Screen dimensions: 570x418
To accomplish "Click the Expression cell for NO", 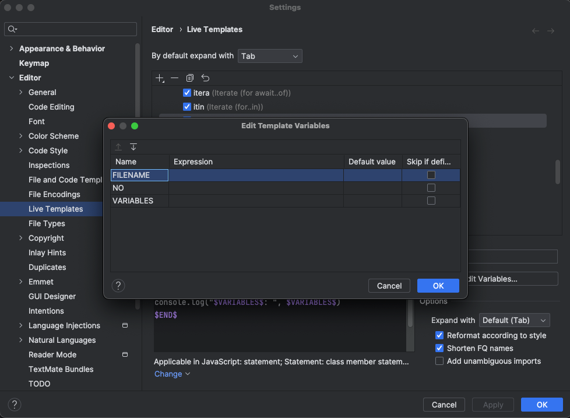I will pos(256,188).
